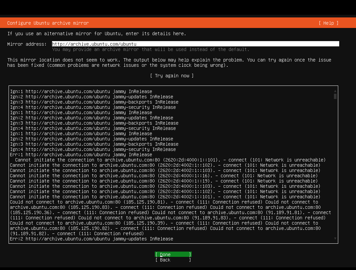The height and width of the screenshot is (270, 356).
Task: Select the Back button
Action: pos(173,260)
